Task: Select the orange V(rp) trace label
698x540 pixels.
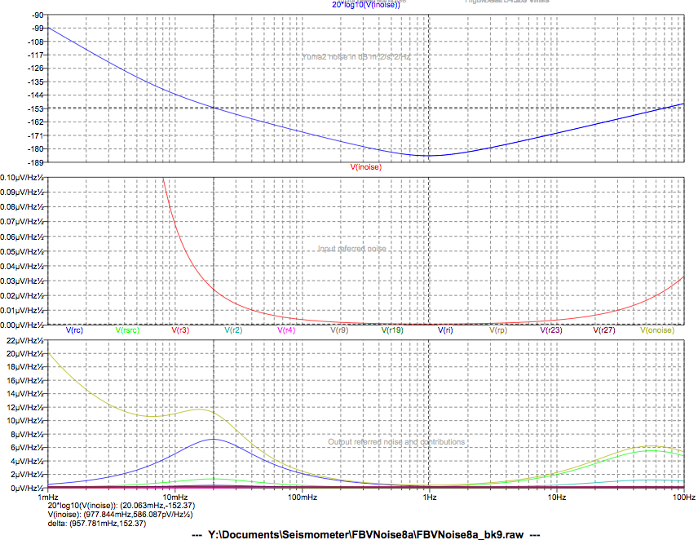Action: (x=498, y=330)
